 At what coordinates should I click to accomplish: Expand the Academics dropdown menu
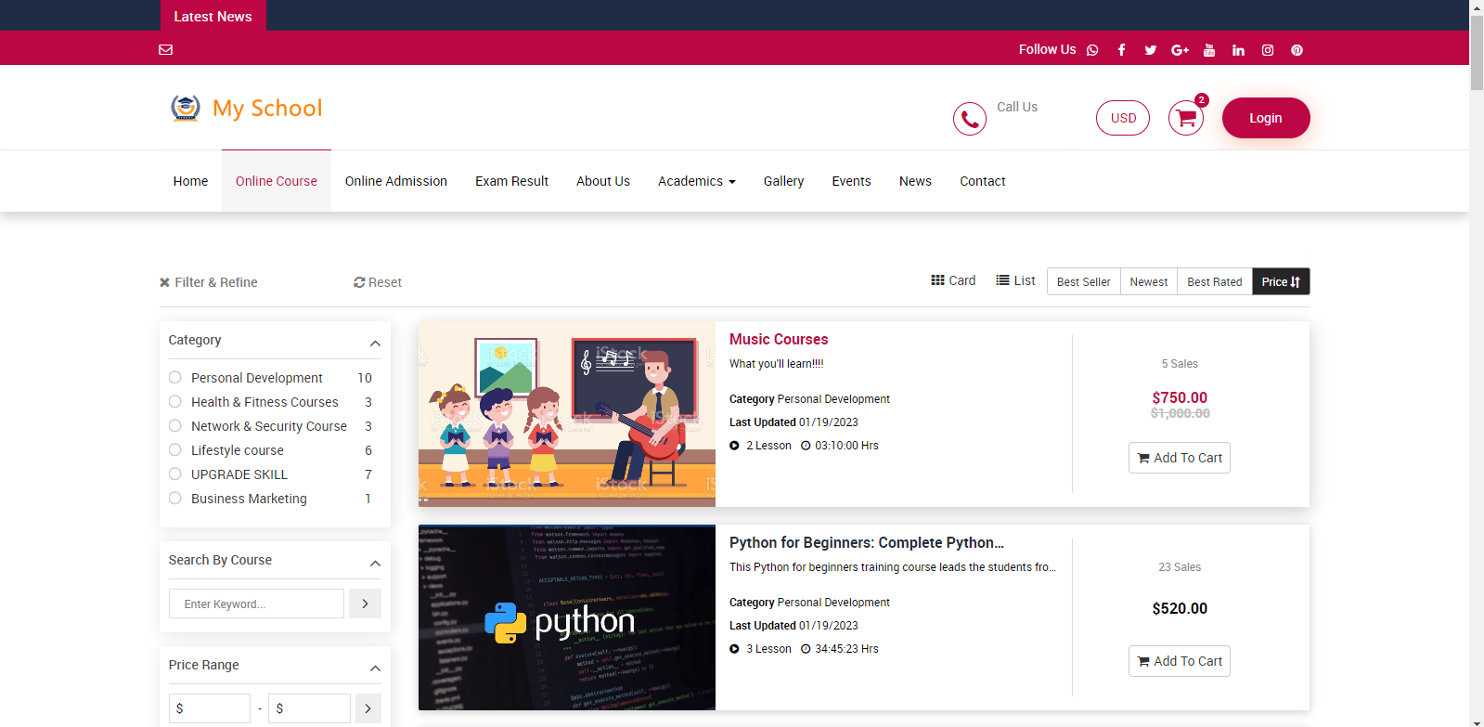pyautogui.click(x=696, y=181)
